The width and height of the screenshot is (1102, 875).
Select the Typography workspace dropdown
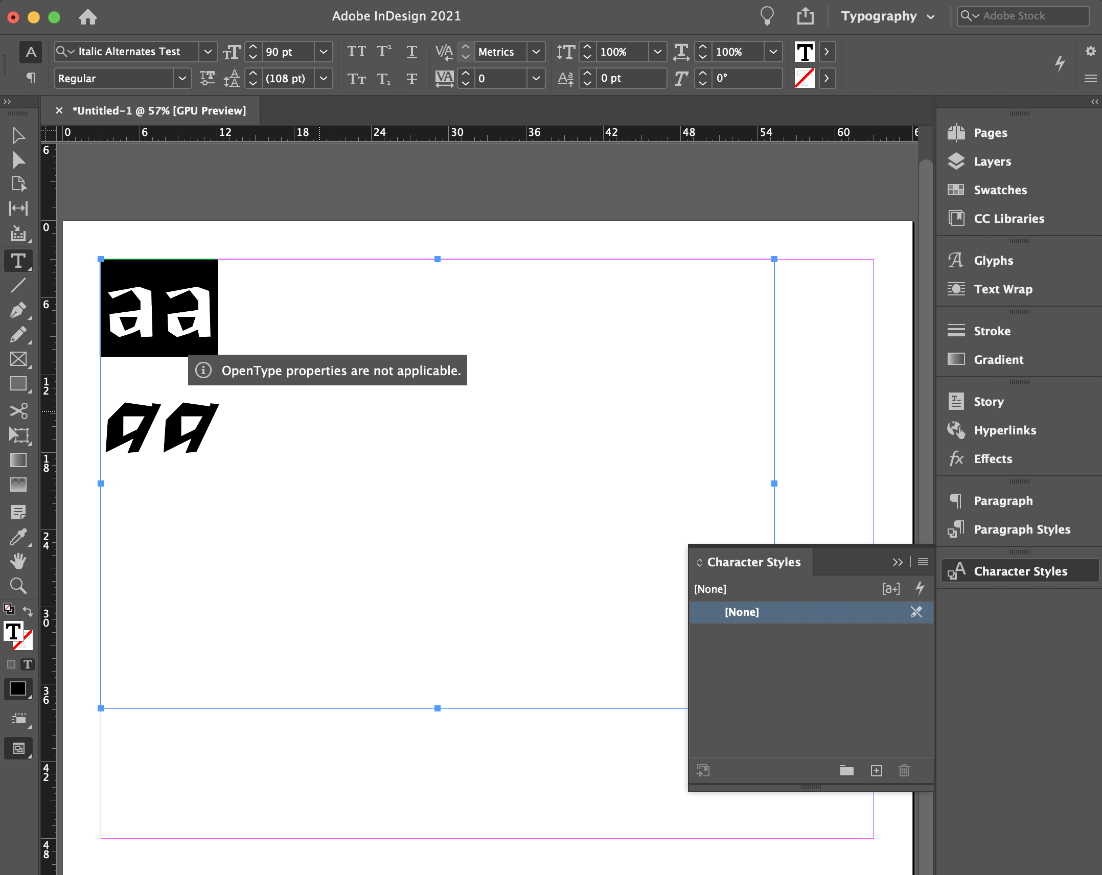point(888,15)
